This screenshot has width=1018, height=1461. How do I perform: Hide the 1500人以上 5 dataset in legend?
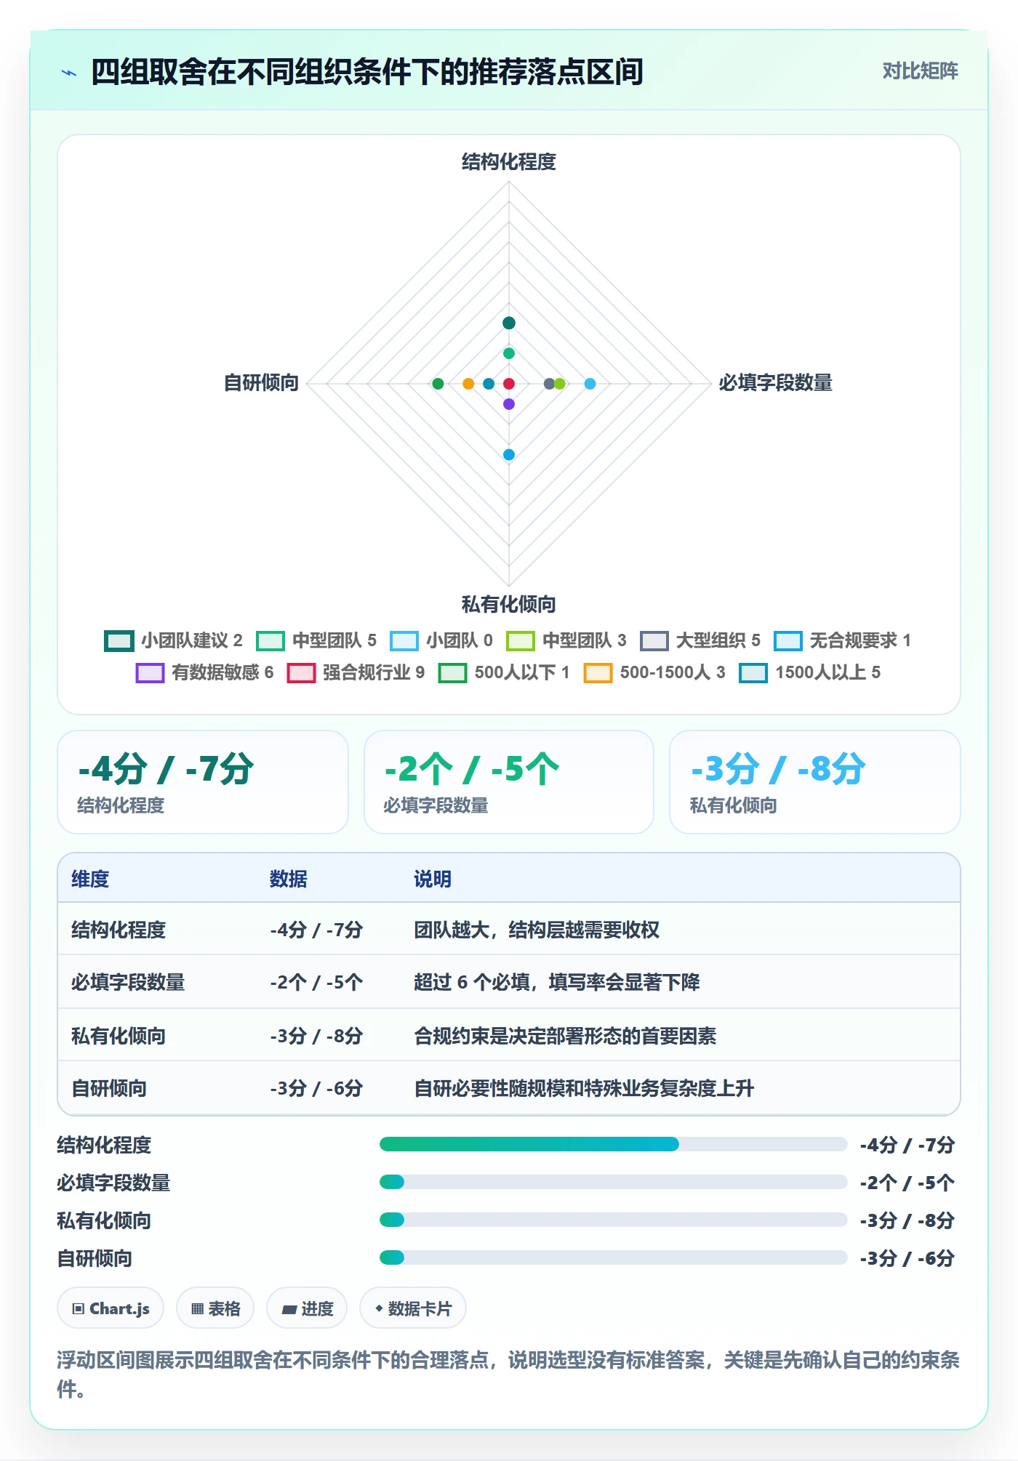809,672
